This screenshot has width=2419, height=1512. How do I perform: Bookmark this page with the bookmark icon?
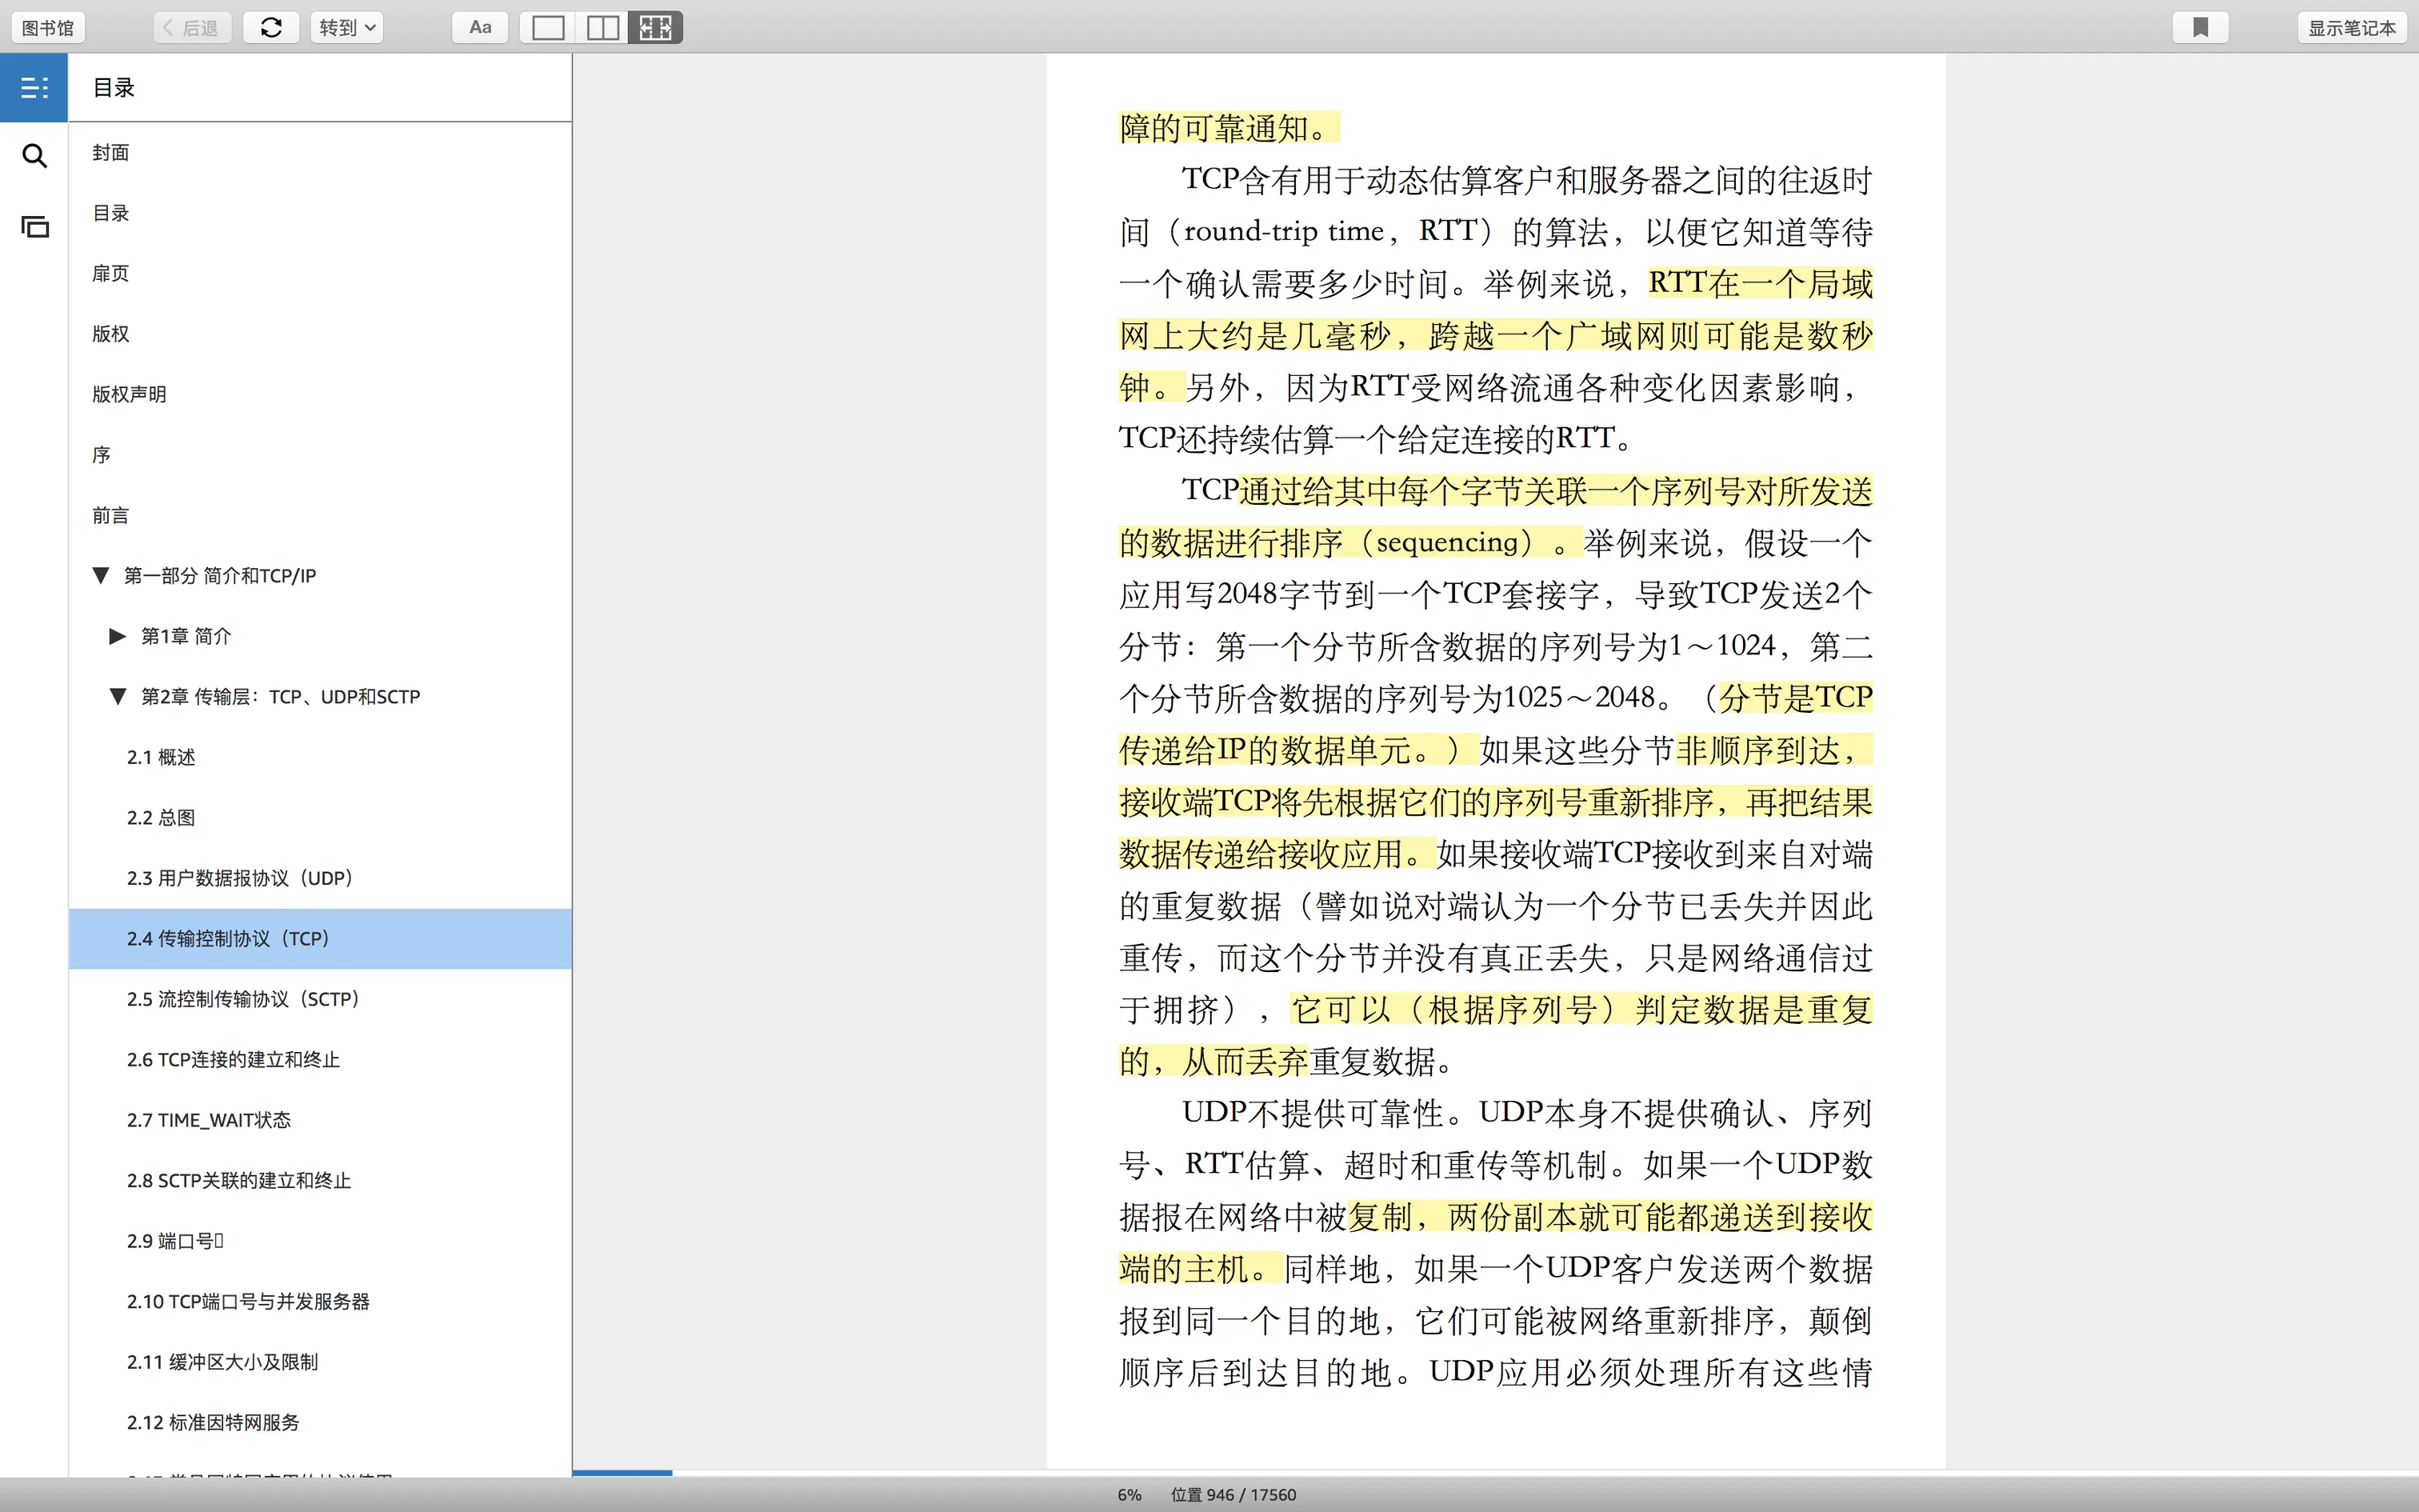pyautogui.click(x=2200, y=28)
